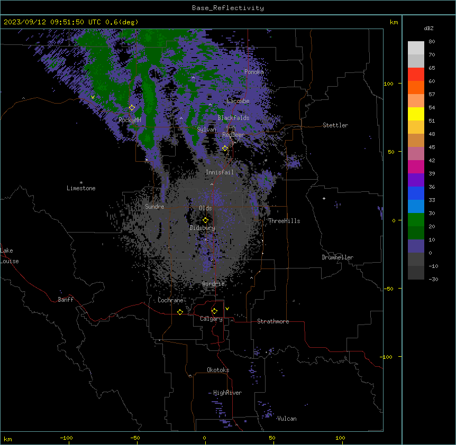Click the Vulcan label

click(x=287, y=419)
